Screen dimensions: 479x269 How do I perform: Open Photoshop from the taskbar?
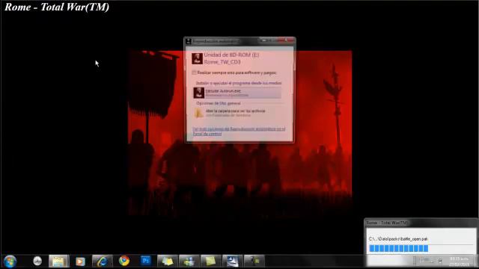[146, 261]
